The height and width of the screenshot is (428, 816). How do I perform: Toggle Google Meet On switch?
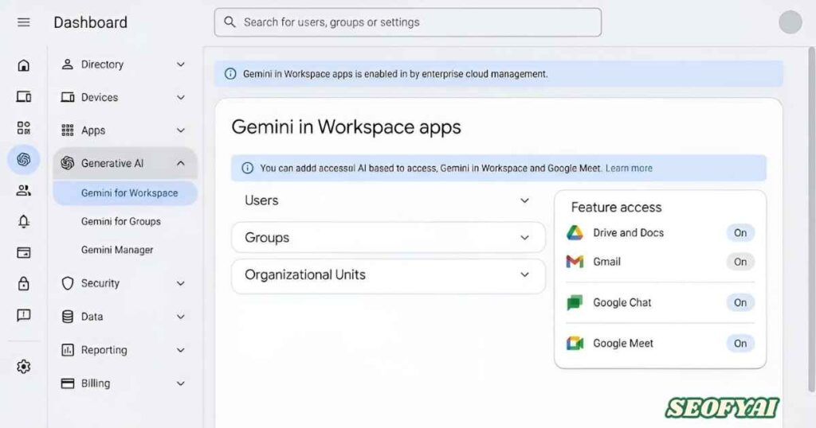740,344
